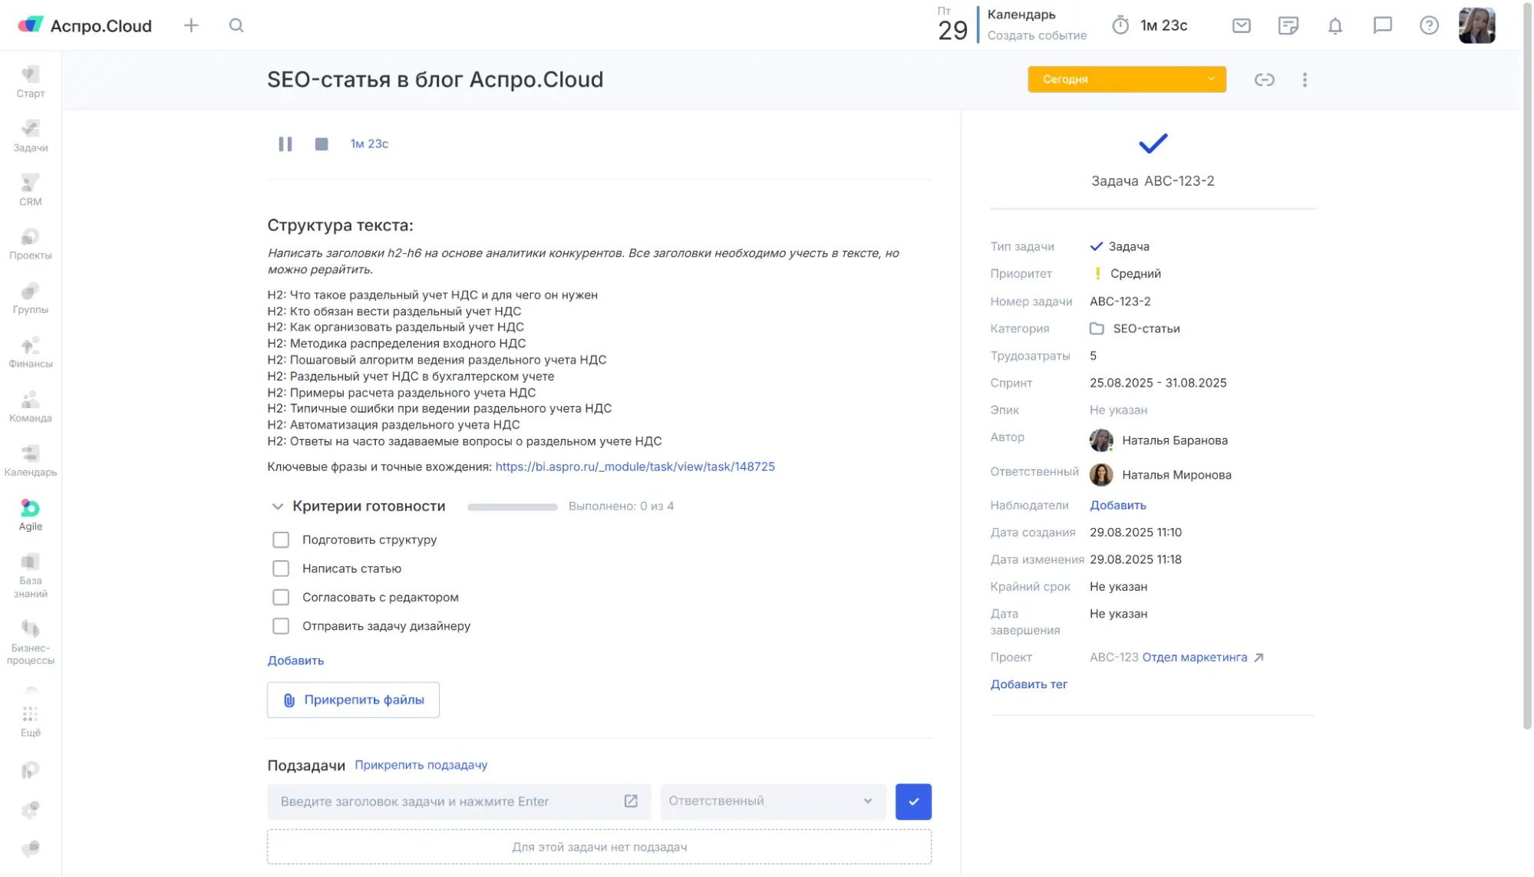Open База знаний sidebar item
The height and width of the screenshot is (877, 1534).
[31, 577]
